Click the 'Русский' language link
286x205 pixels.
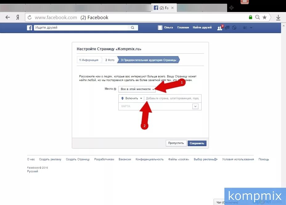(x=32, y=171)
